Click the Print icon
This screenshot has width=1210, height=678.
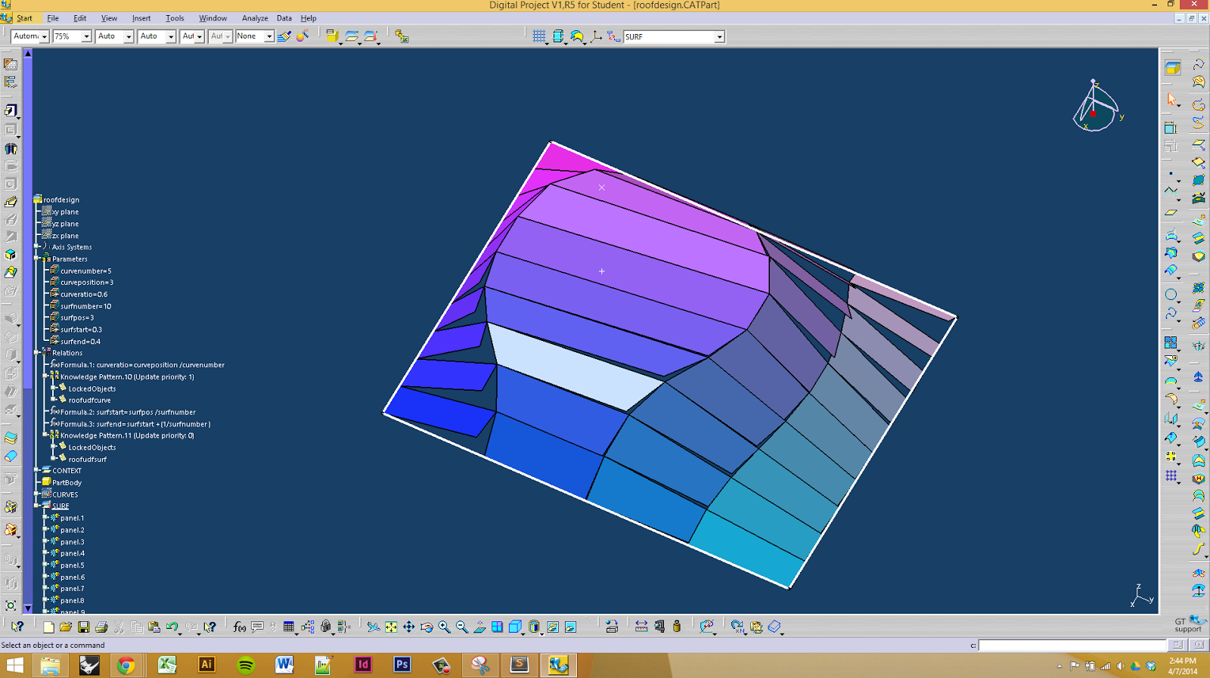(x=101, y=627)
